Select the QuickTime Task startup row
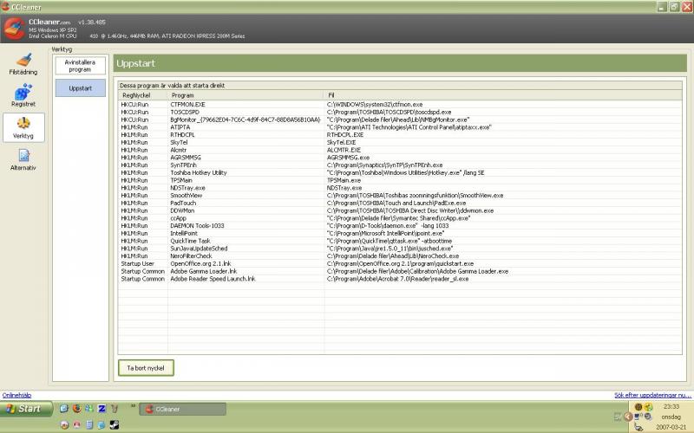Image resolution: width=694 pixels, height=433 pixels. tap(190, 241)
